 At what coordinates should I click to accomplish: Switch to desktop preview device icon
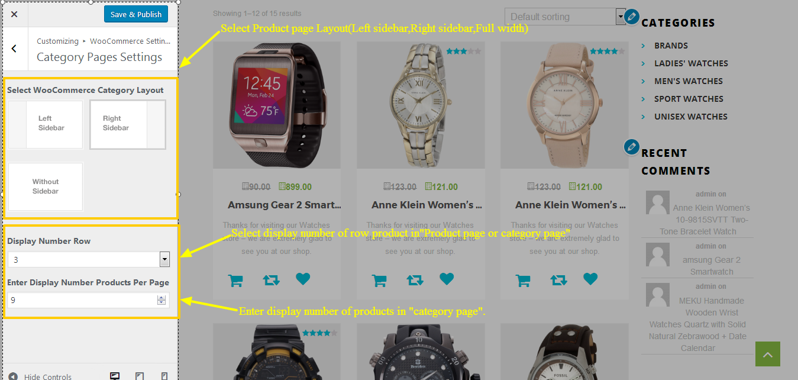pyautogui.click(x=115, y=376)
